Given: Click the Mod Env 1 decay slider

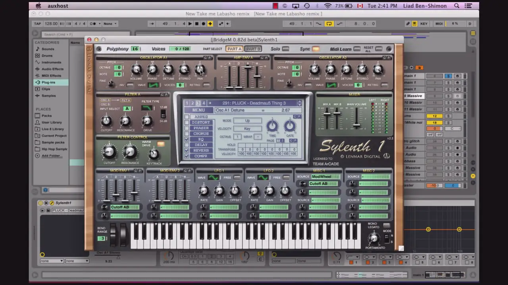Looking at the screenshot, I should (116, 196).
